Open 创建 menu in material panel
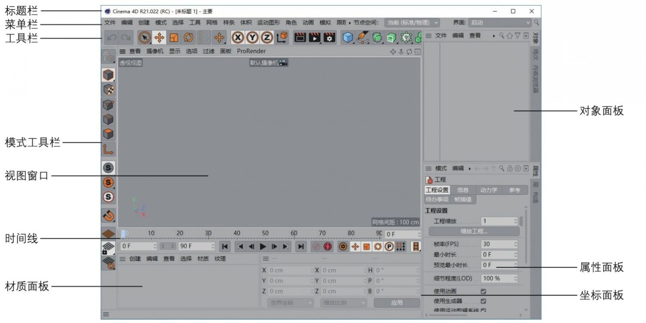This screenshot has width=646, height=323. (x=135, y=259)
